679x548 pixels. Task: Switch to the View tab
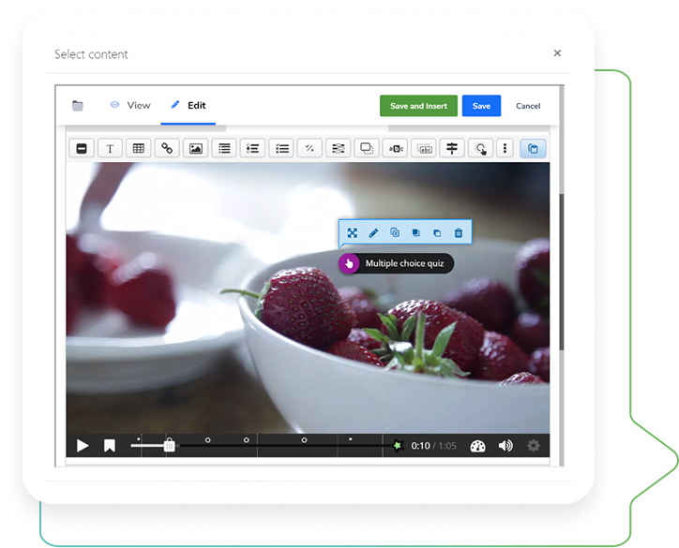(x=130, y=106)
